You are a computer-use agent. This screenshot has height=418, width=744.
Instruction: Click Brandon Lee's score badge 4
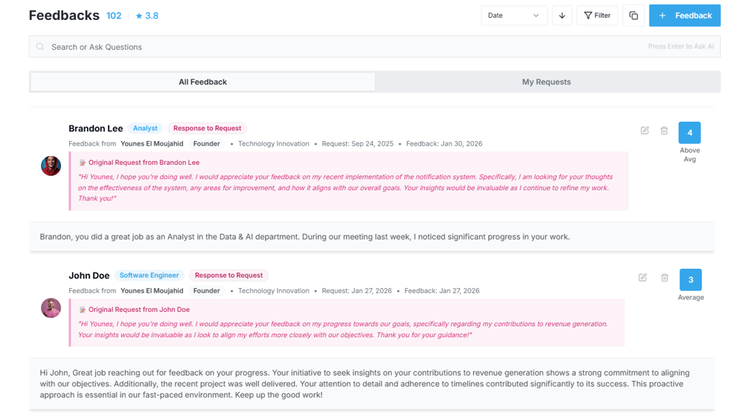coord(690,133)
